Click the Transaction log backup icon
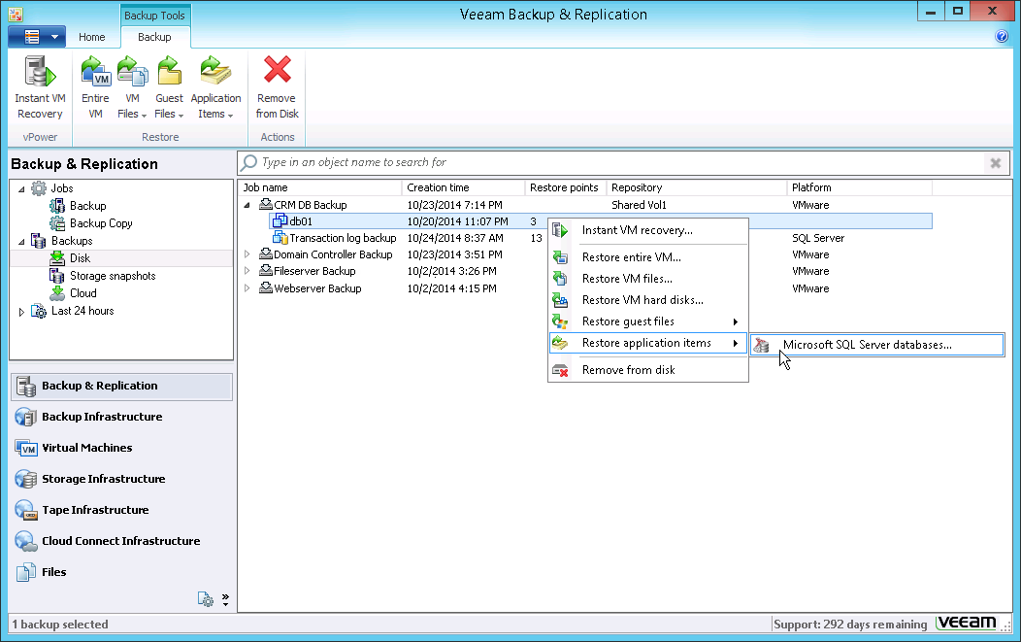This screenshot has height=642, width=1021. [280, 238]
